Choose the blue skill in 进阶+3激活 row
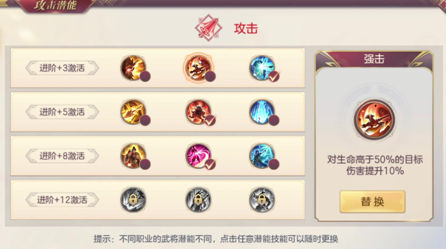This screenshot has height=249, width=446. point(262,68)
